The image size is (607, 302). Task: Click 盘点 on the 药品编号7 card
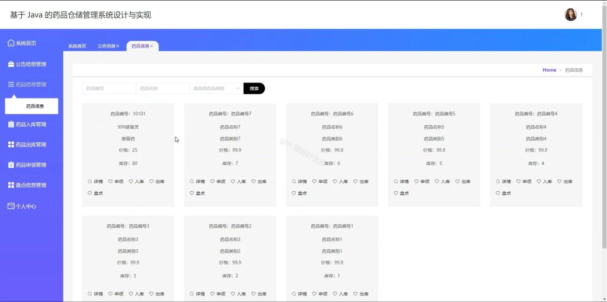197,193
